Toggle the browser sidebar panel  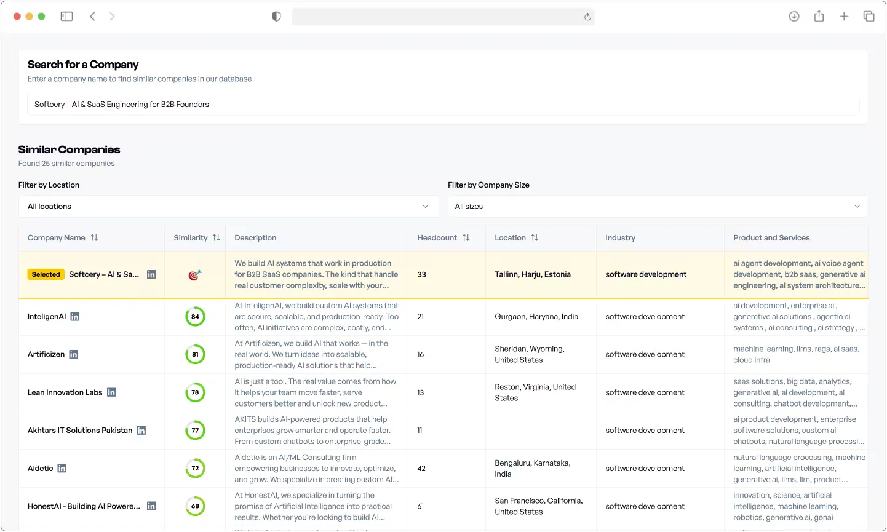coord(66,17)
